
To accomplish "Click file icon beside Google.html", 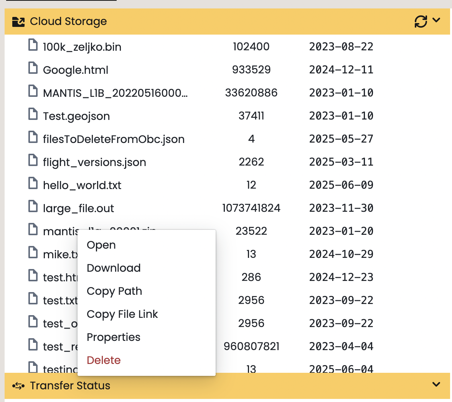I will (33, 68).
